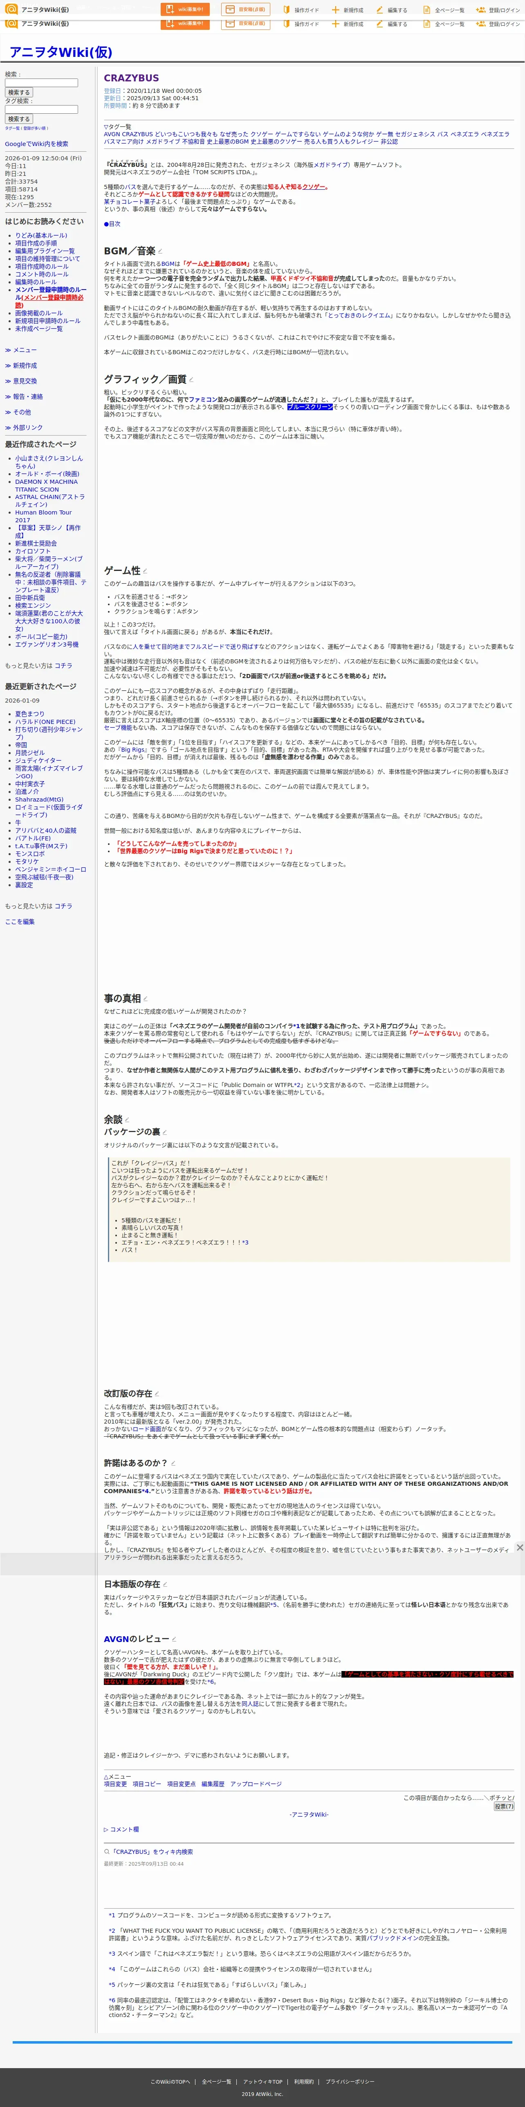Open 利用規約 in the footer

click(304, 2082)
